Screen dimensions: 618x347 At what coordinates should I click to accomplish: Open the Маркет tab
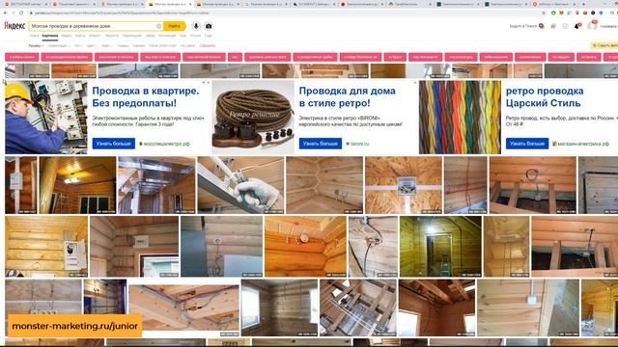click(95, 36)
